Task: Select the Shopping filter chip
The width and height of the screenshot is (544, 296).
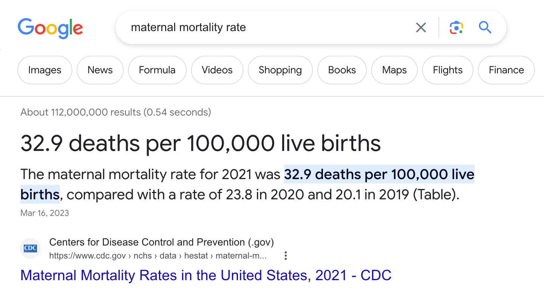Action: [x=280, y=70]
